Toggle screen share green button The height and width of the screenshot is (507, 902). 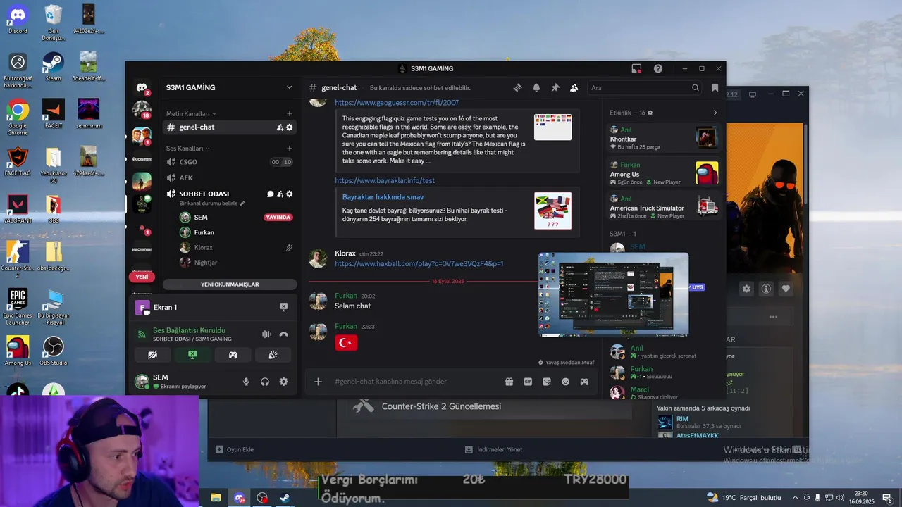click(x=192, y=355)
